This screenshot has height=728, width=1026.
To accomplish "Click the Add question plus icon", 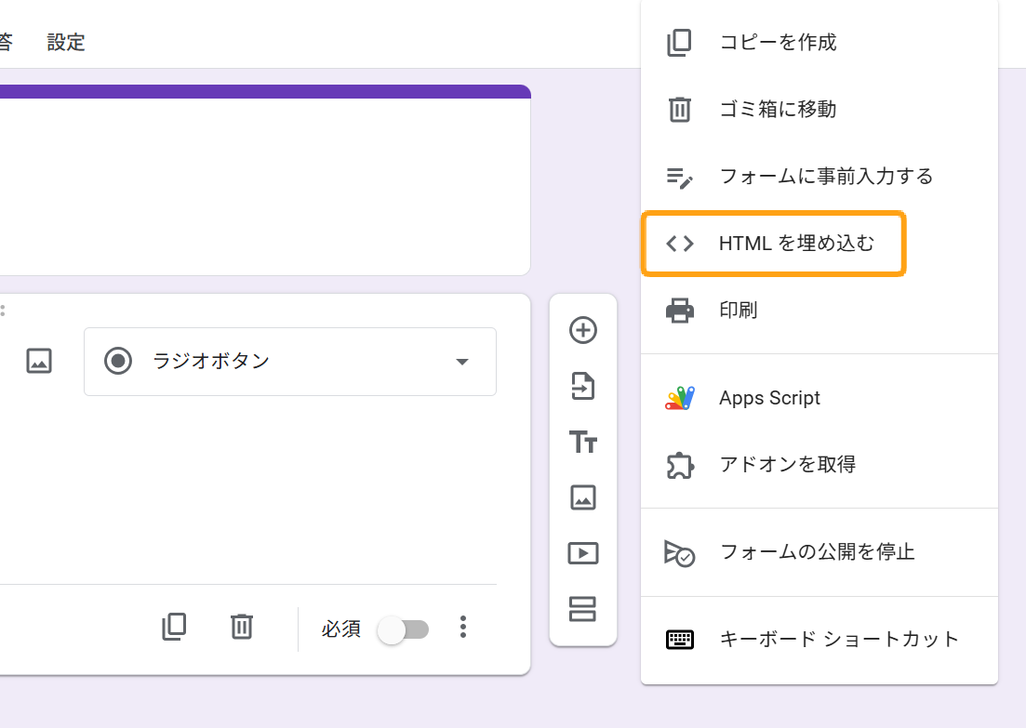I will click(583, 330).
